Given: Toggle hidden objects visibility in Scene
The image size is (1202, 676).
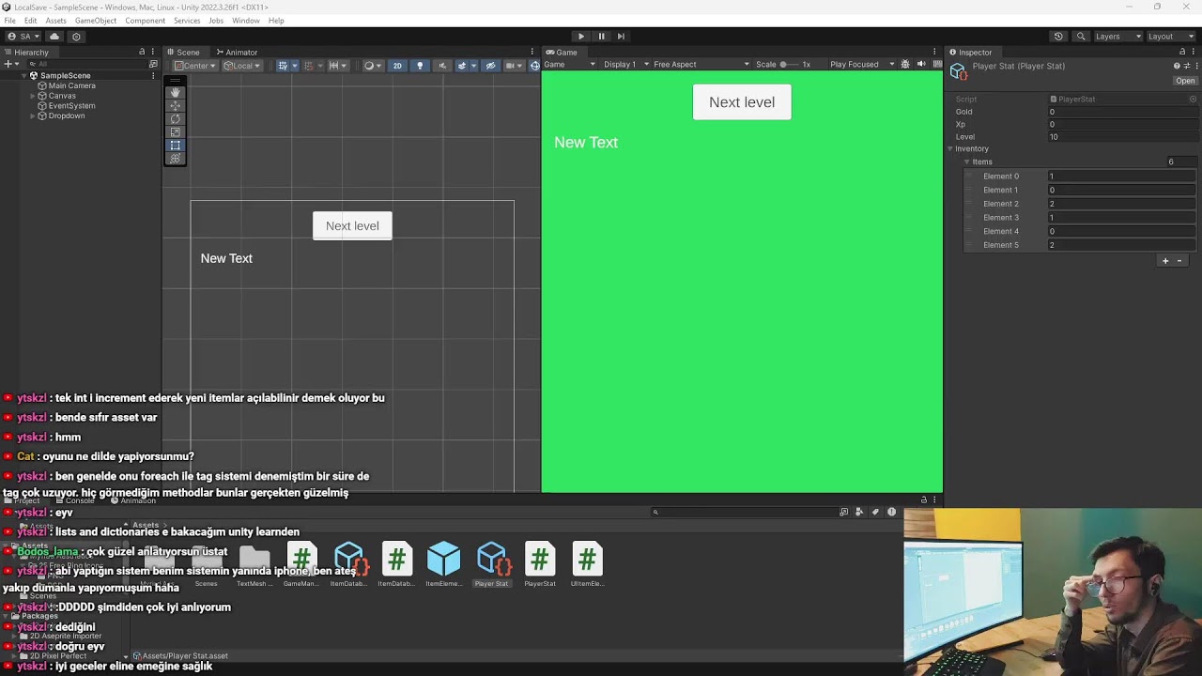Looking at the screenshot, I should 490,65.
